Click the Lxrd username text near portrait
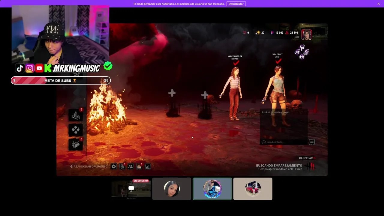Image resolution: width=384 pixels, height=216 pixels. coord(297,37)
